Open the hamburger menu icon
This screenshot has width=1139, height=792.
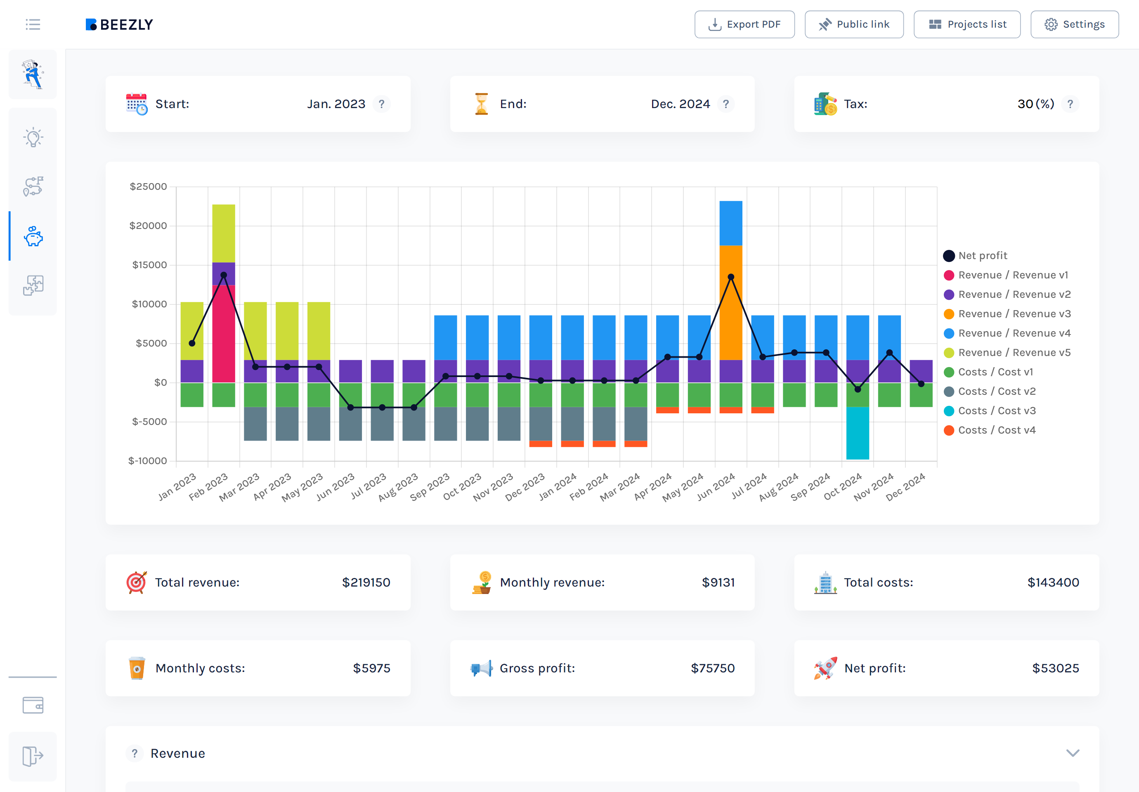click(33, 24)
